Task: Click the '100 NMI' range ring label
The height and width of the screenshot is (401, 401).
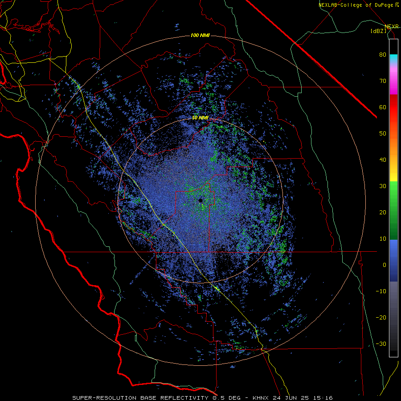Action: click(200, 35)
